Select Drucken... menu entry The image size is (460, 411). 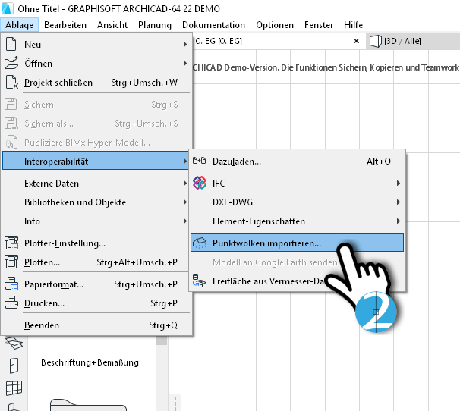(97, 303)
